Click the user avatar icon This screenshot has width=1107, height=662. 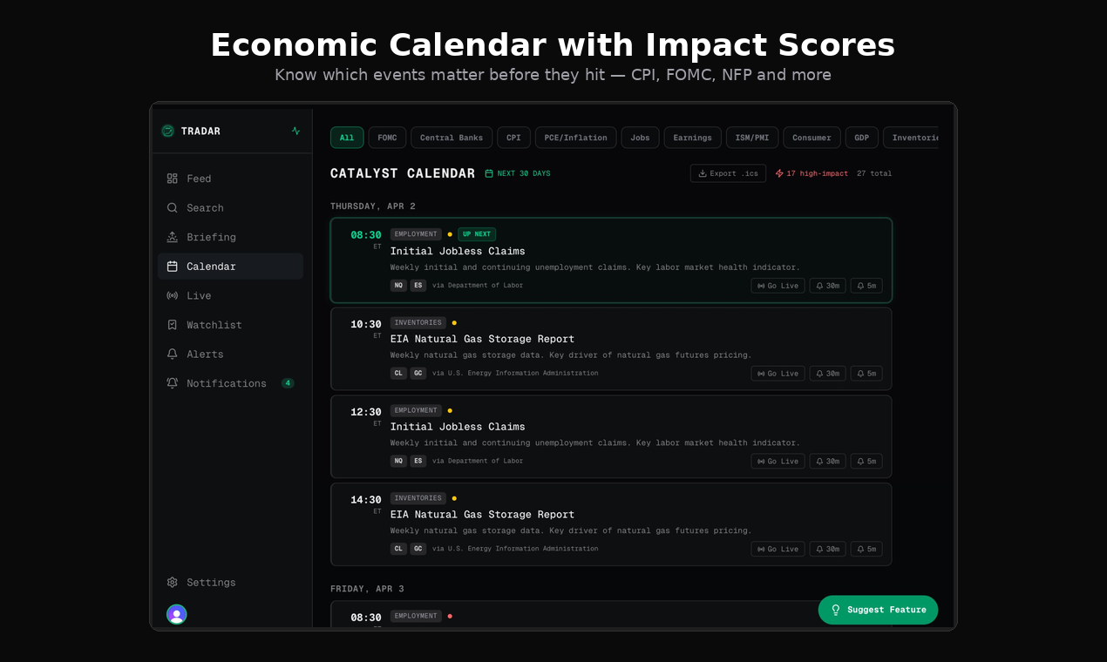click(177, 614)
